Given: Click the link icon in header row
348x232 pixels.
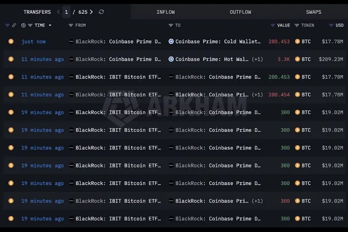Looking at the screenshot, I should [x=14, y=25].
